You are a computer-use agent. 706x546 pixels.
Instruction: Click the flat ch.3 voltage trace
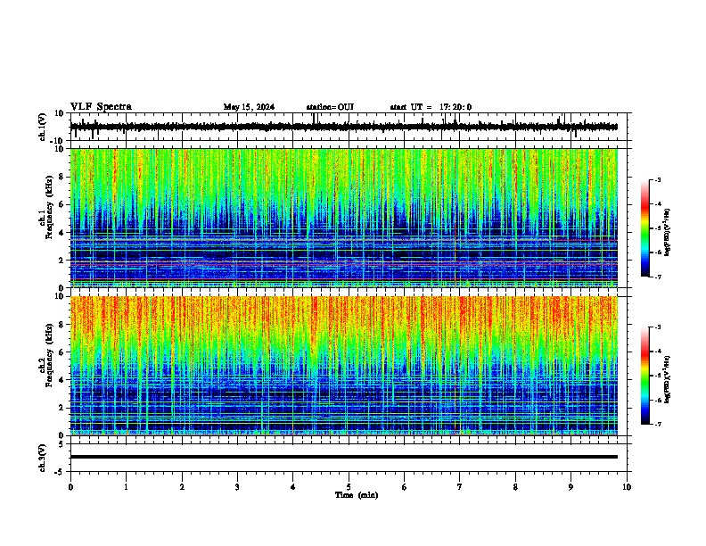point(343,457)
